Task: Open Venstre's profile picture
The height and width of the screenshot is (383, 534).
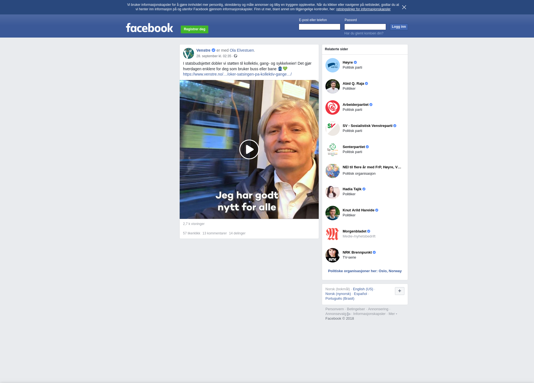Action: (x=189, y=53)
